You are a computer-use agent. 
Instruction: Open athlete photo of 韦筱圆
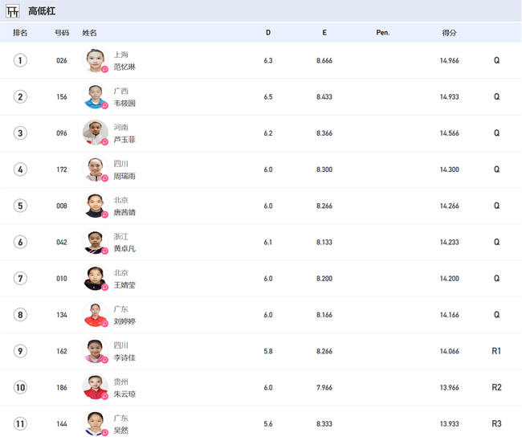pos(95,96)
